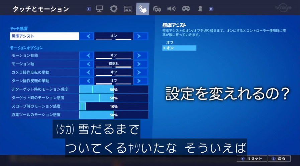Toggle the 照準アシスト value showing オン
Viewport: 300px width, 166px height.
pyautogui.click(x=114, y=36)
